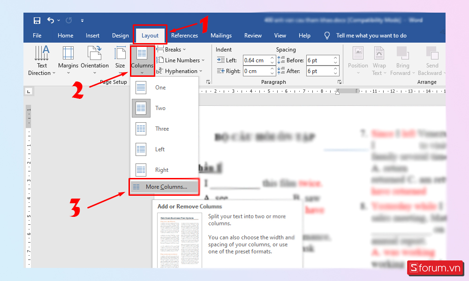The height and width of the screenshot is (281, 469).
Task: Click the Position icon in Arrange group
Action: click(x=358, y=53)
